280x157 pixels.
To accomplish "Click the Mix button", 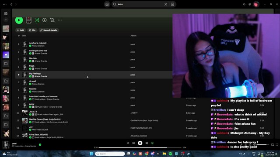I will [x=32, y=30].
